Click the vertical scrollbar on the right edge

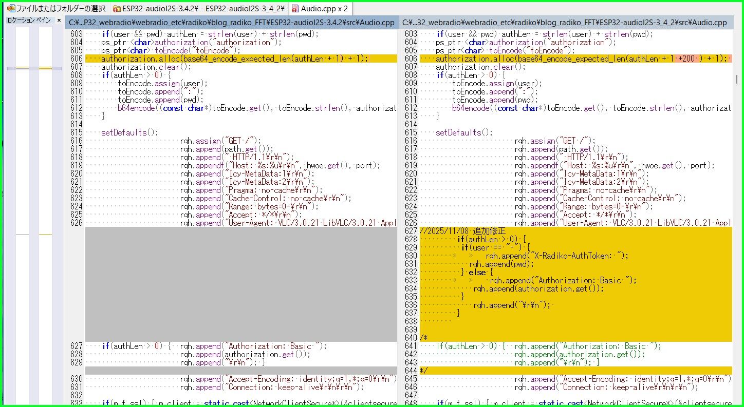736,77
